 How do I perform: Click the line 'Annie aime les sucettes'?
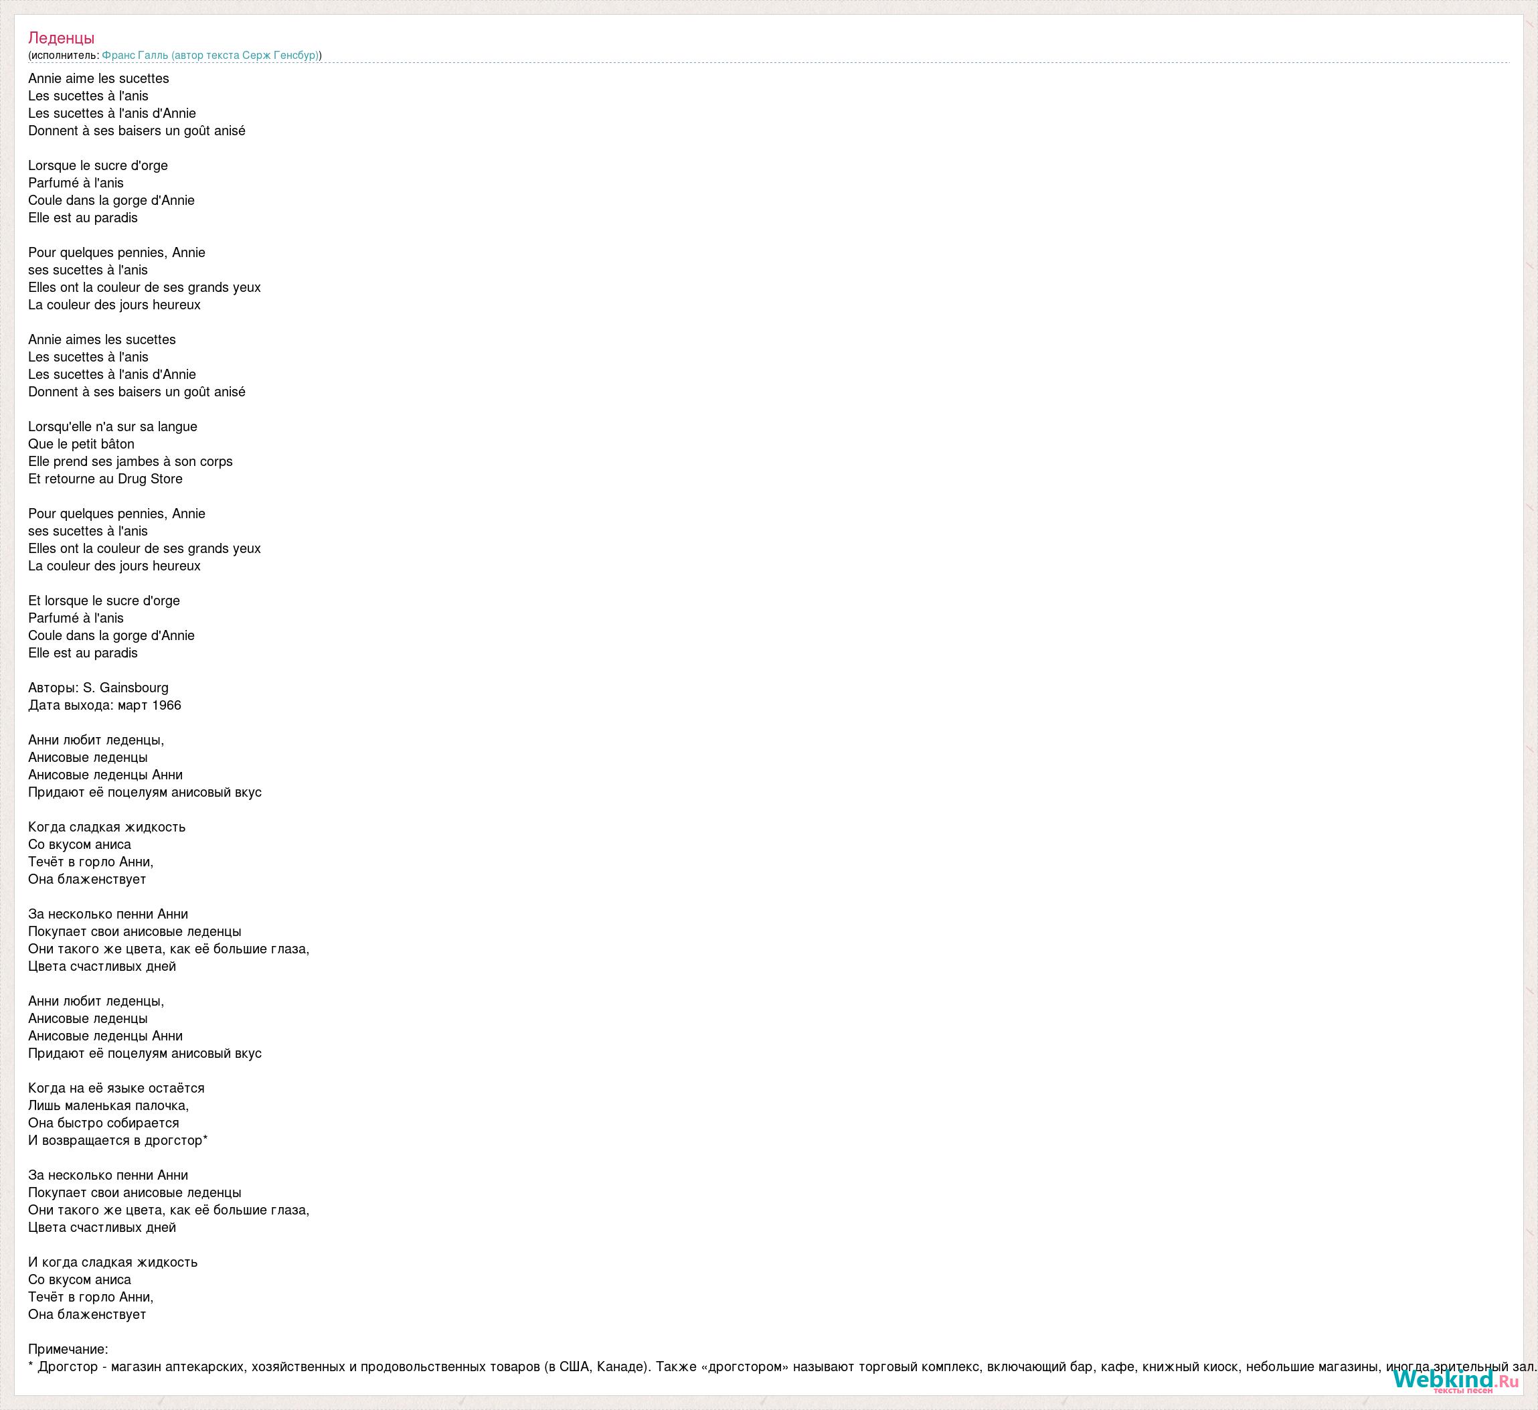98,78
